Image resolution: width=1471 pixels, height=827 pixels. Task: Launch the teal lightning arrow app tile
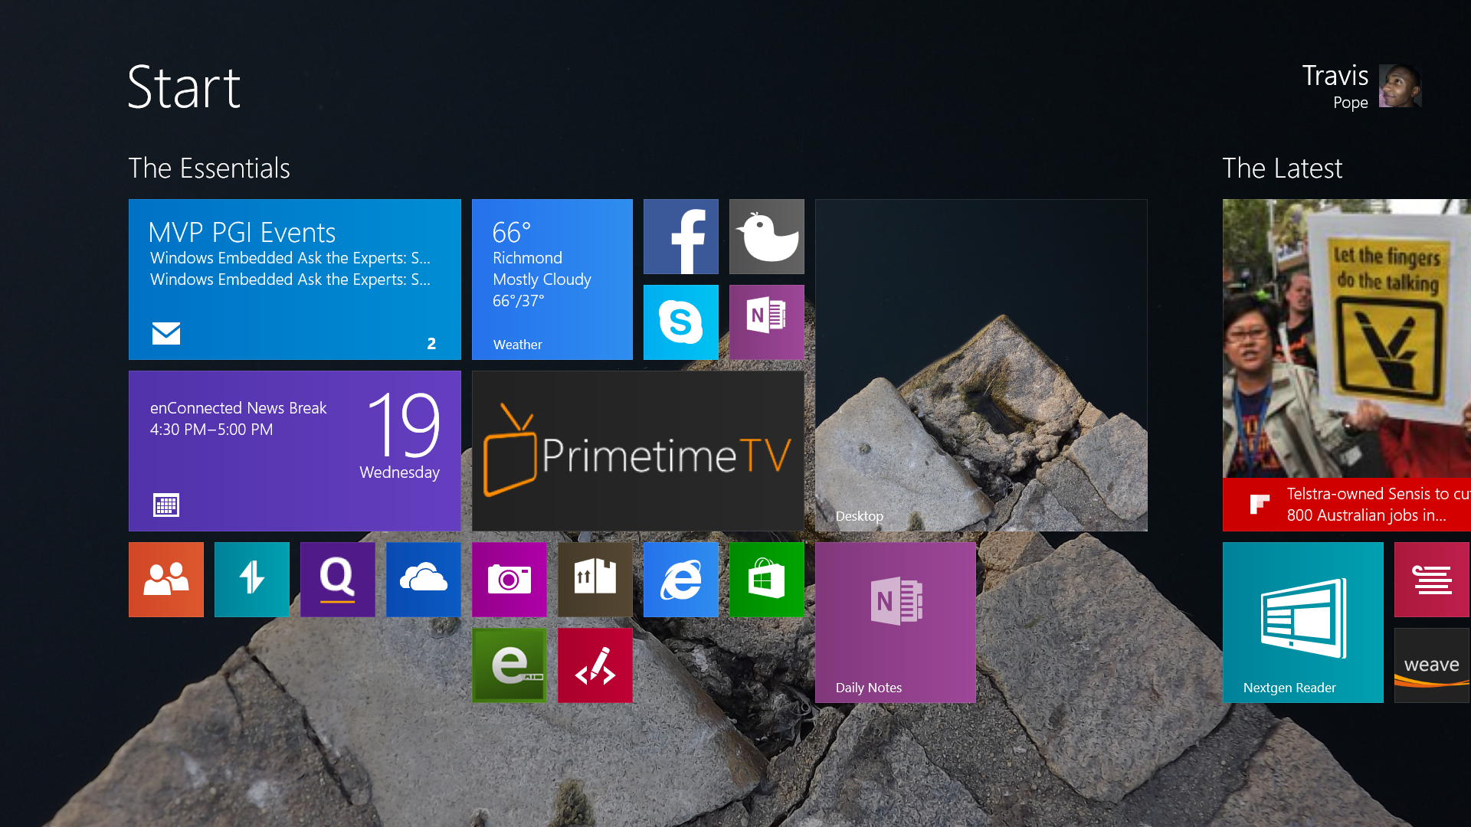[252, 580]
